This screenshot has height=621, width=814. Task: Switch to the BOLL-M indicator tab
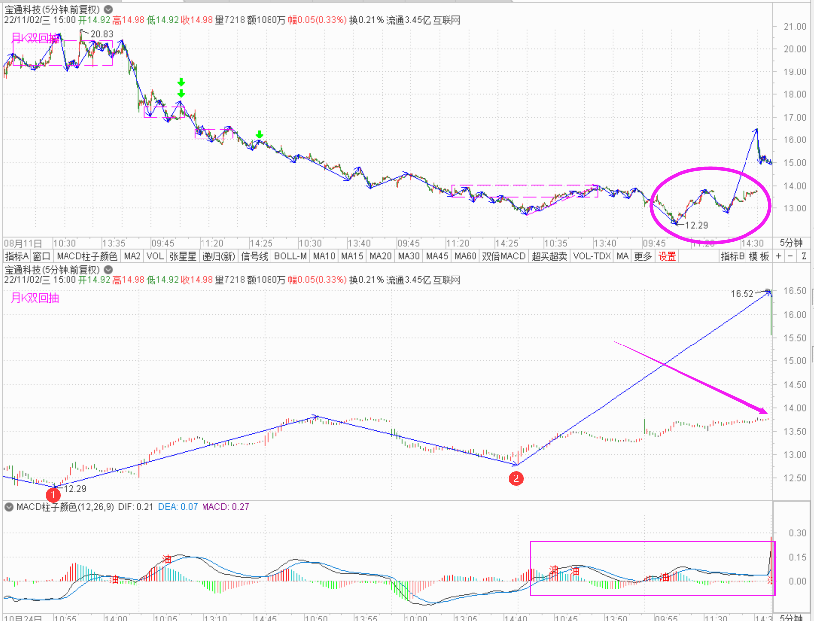click(291, 256)
